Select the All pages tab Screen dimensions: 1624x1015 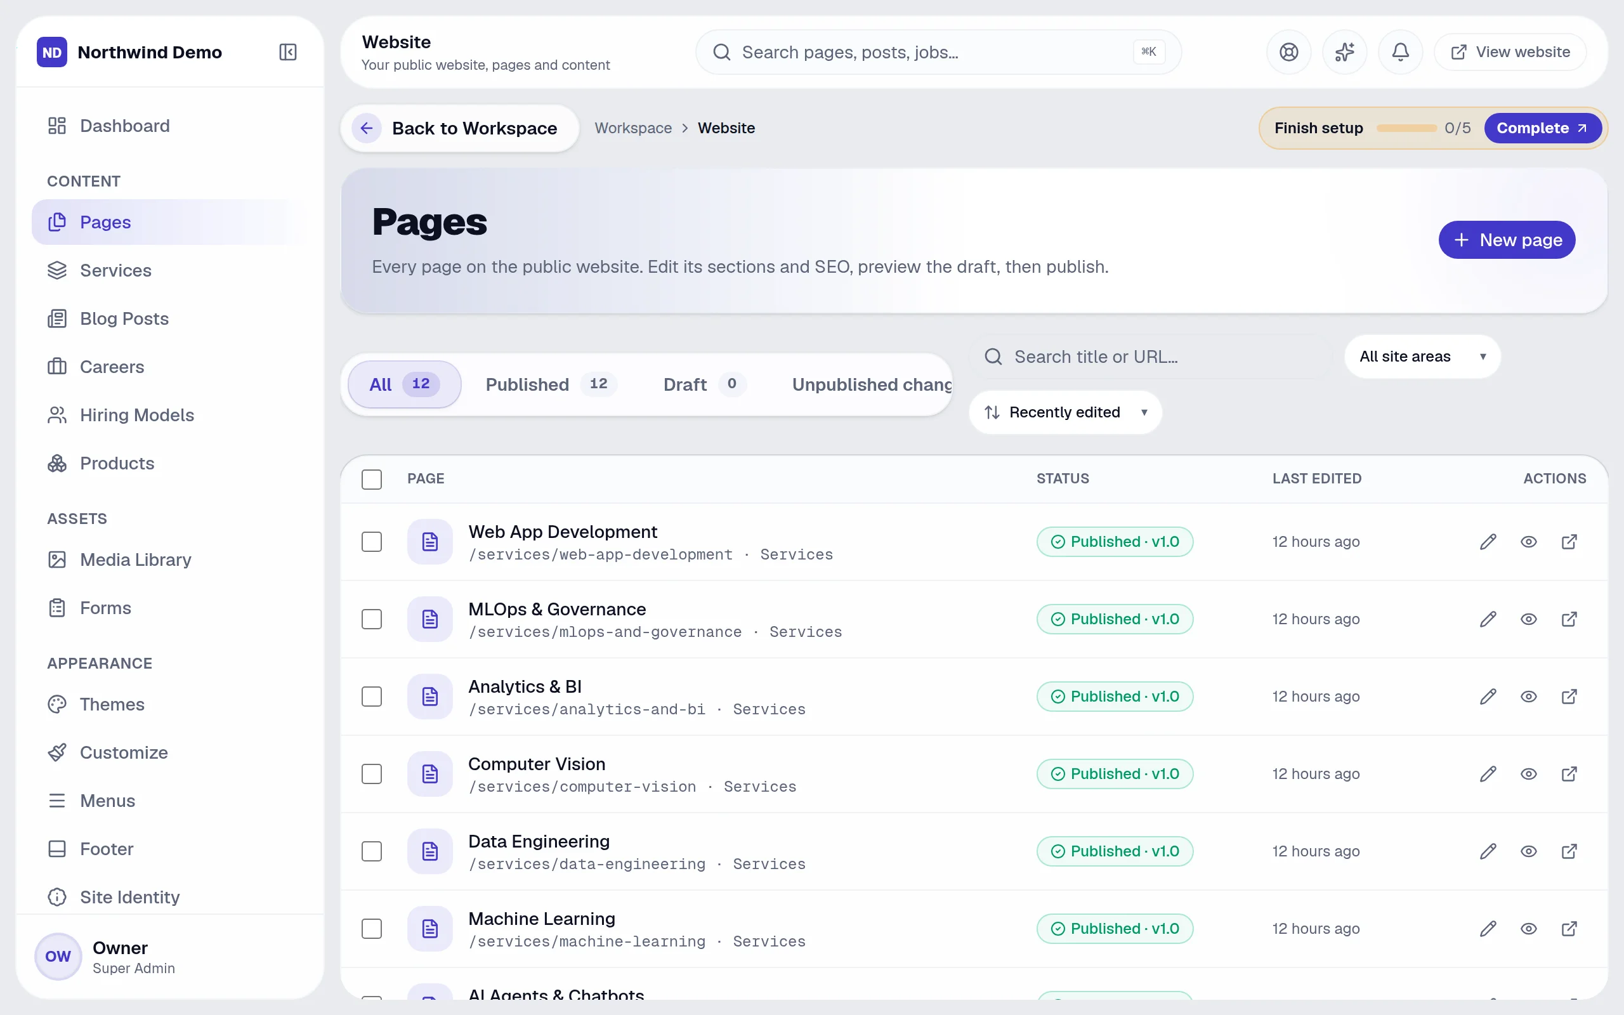tap(404, 384)
